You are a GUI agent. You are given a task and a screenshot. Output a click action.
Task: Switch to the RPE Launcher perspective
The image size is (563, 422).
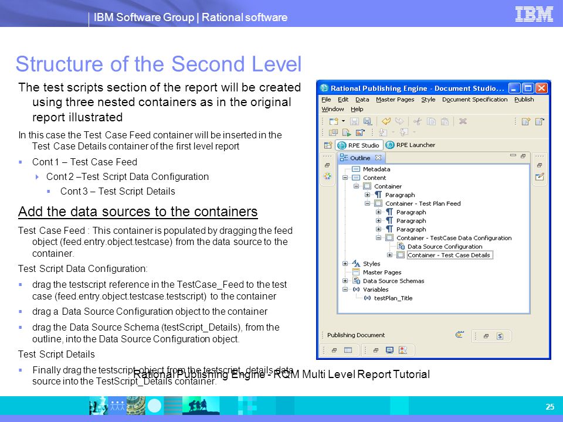pos(411,145)
